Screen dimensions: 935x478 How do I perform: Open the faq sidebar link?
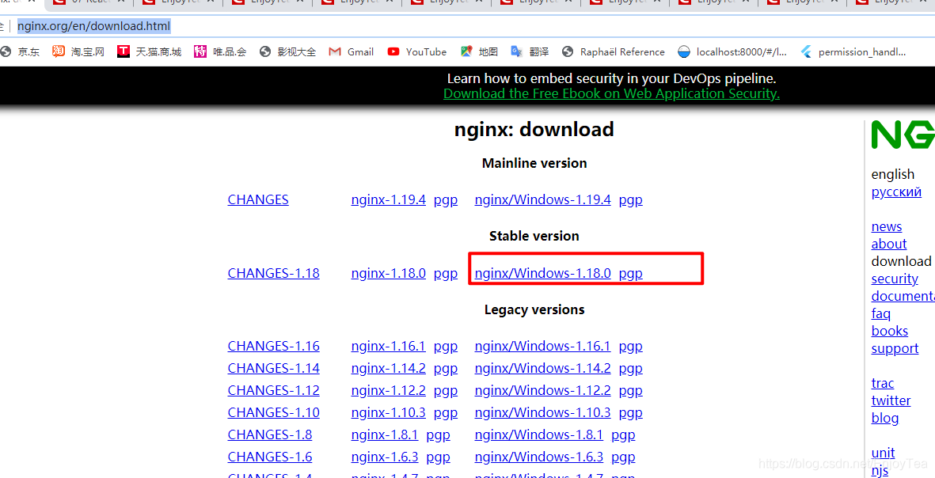(x=880, y=313)
